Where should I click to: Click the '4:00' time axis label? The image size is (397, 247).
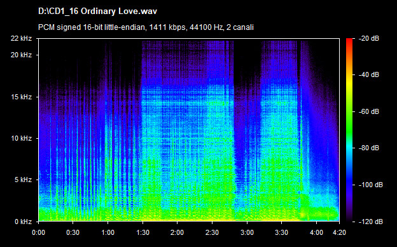tap(316, 232)
